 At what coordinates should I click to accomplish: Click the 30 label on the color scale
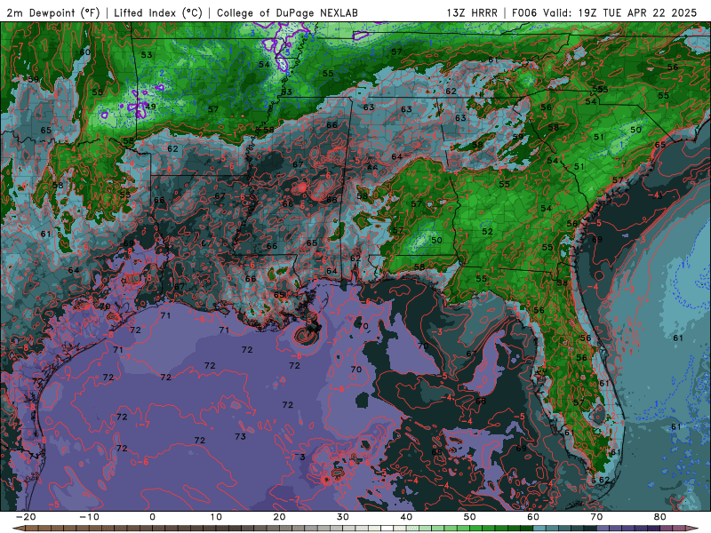point(343,517)
